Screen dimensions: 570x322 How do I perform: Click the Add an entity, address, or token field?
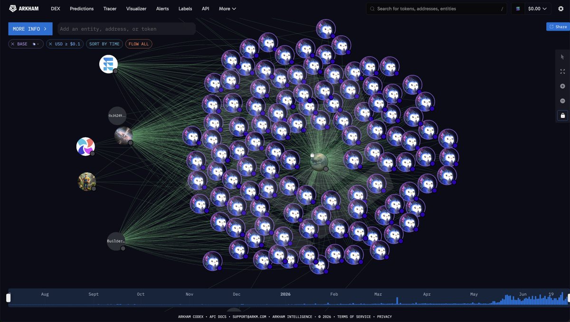(x=126, y=29)
